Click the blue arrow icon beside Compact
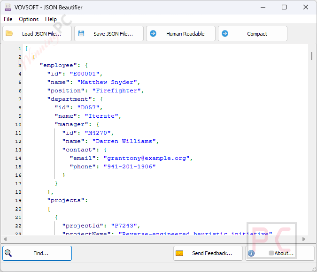The width and height of the screenshot is (317, 272). pos(225,33)
